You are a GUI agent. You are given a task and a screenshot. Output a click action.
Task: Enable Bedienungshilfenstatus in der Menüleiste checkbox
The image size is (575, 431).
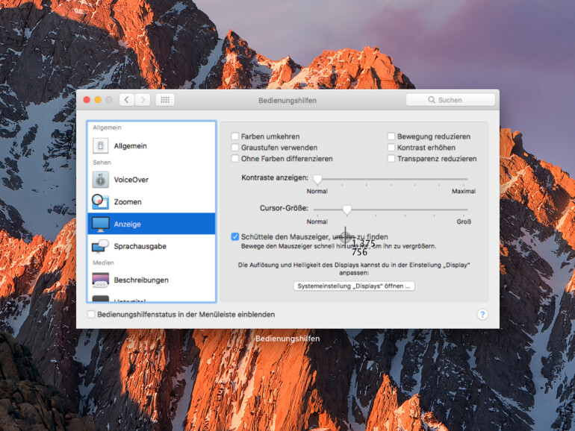click(91, 315)
